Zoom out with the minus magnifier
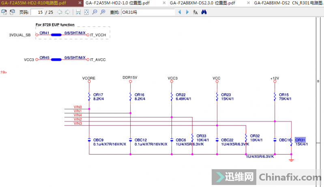324x187 pixels. click(x=94, y=12)
